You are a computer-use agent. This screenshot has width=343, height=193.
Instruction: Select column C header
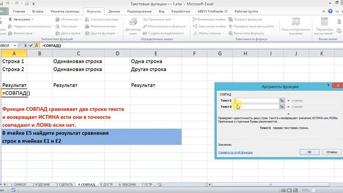point(78,54)
